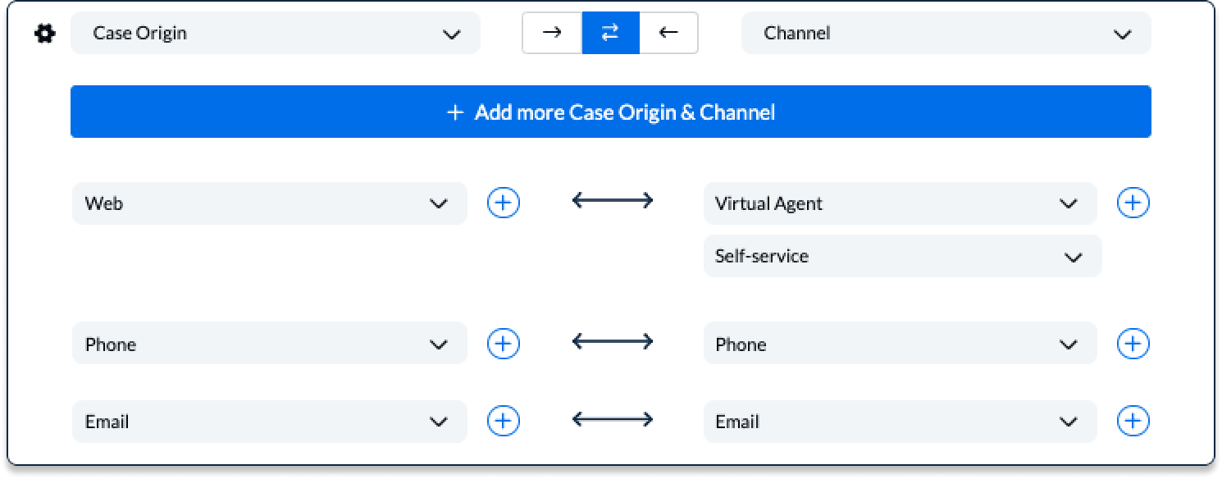Click the Email origin field
The height and width of the screenshot is (479, 1222).
click(x=269, y=421)
